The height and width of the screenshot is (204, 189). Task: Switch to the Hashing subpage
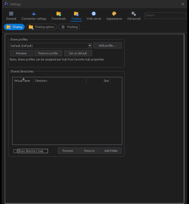click(x=69, y=27)
